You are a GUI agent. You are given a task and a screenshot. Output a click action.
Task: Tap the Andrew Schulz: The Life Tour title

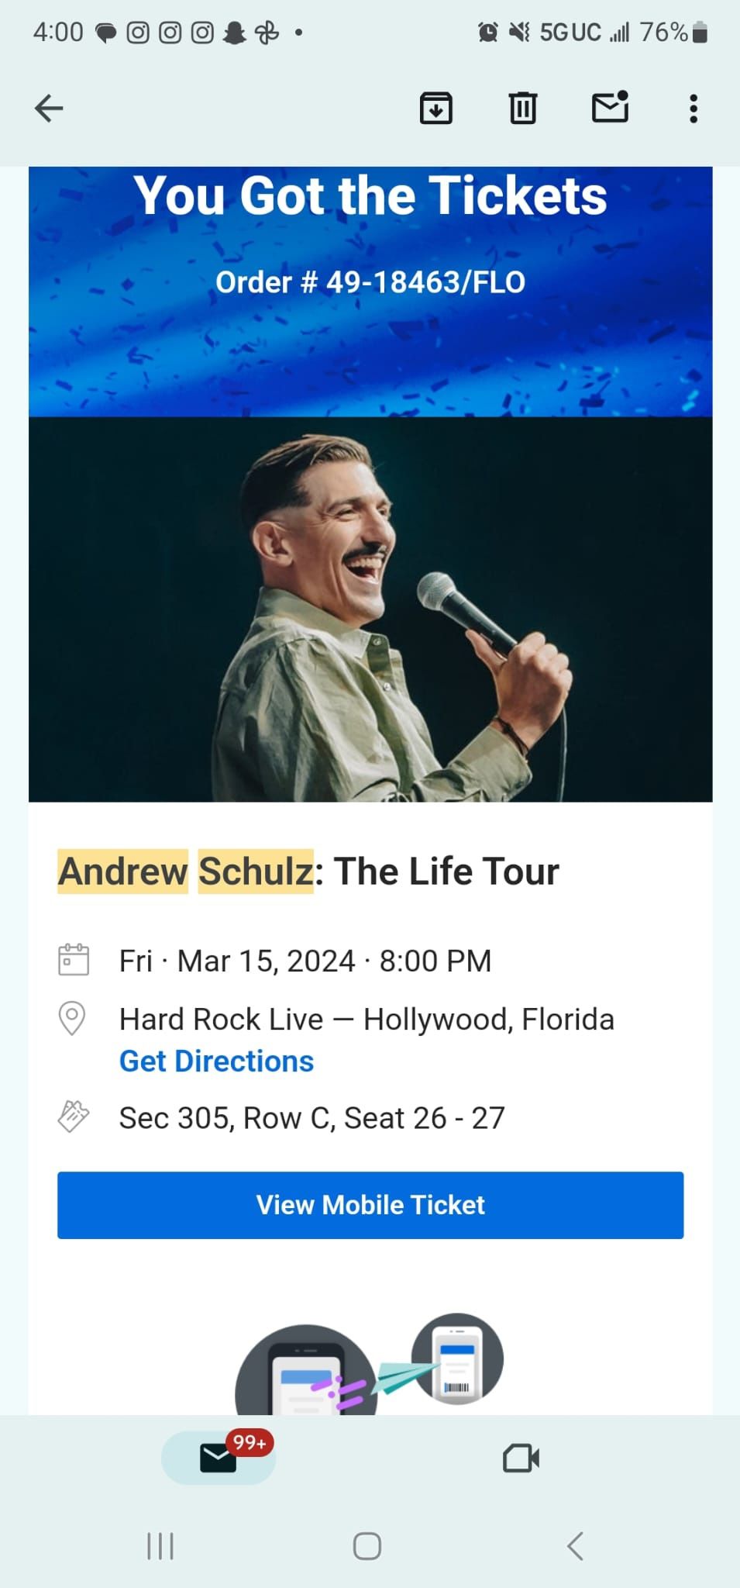[308, 872]
